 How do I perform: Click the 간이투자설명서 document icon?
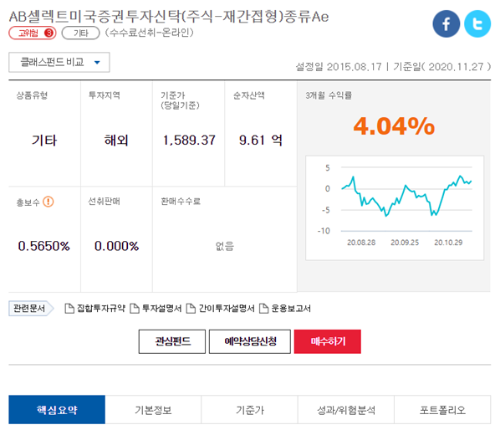point(191,309)
